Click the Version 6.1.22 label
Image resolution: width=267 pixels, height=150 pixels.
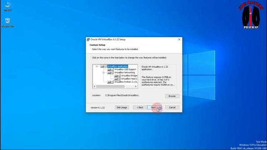coord(98,107)
